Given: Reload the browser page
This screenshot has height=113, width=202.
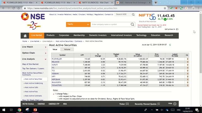Looking at the screenshot, I should [14, 8].
